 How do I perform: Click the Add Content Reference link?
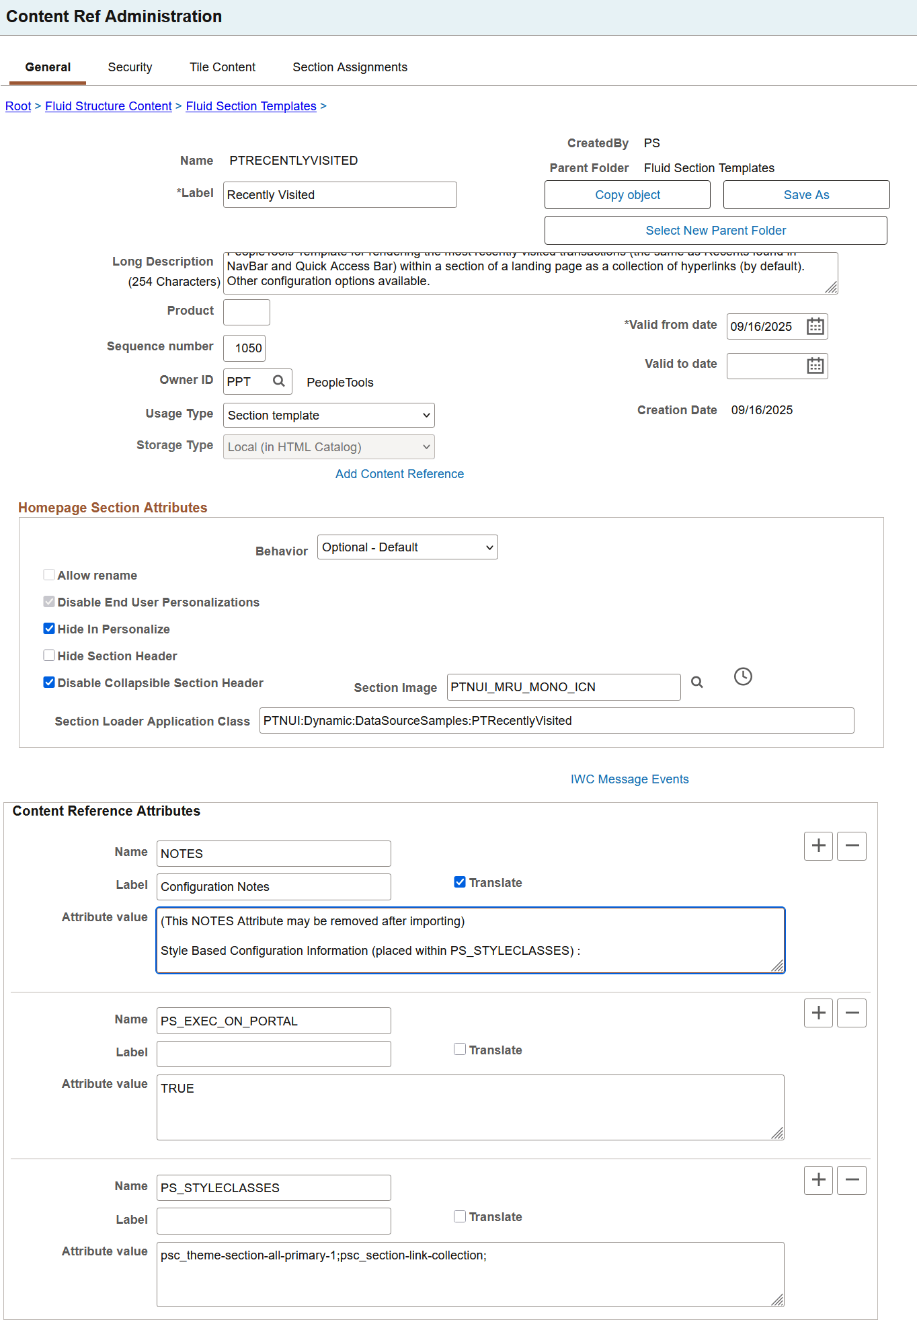(399, 474)
